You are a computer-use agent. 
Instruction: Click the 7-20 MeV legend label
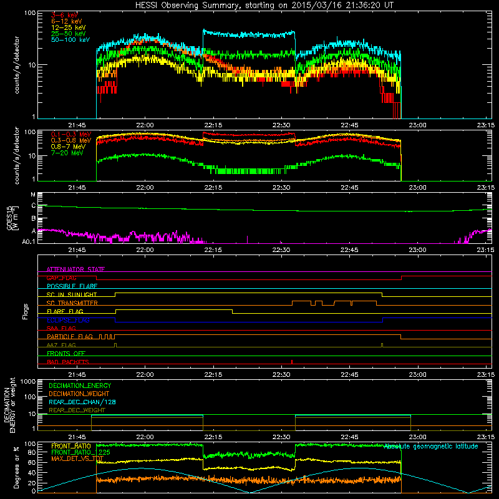(67, 153)
